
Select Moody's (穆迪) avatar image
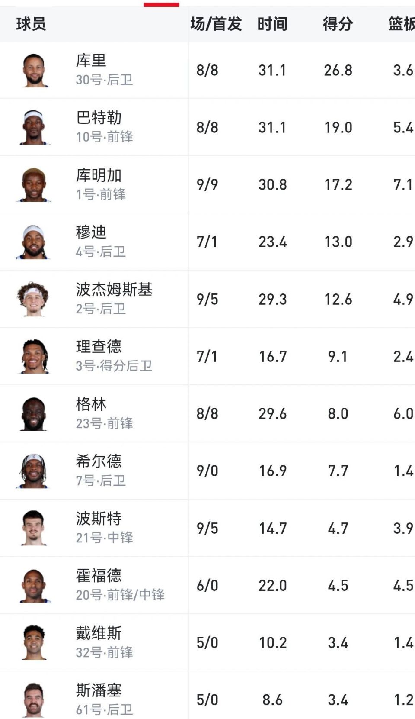pyautogui.click(x=34, y=242)
